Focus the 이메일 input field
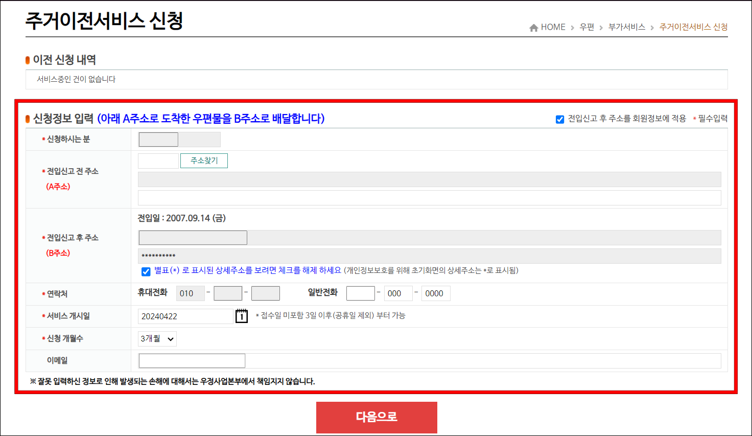 click(430, 361)
